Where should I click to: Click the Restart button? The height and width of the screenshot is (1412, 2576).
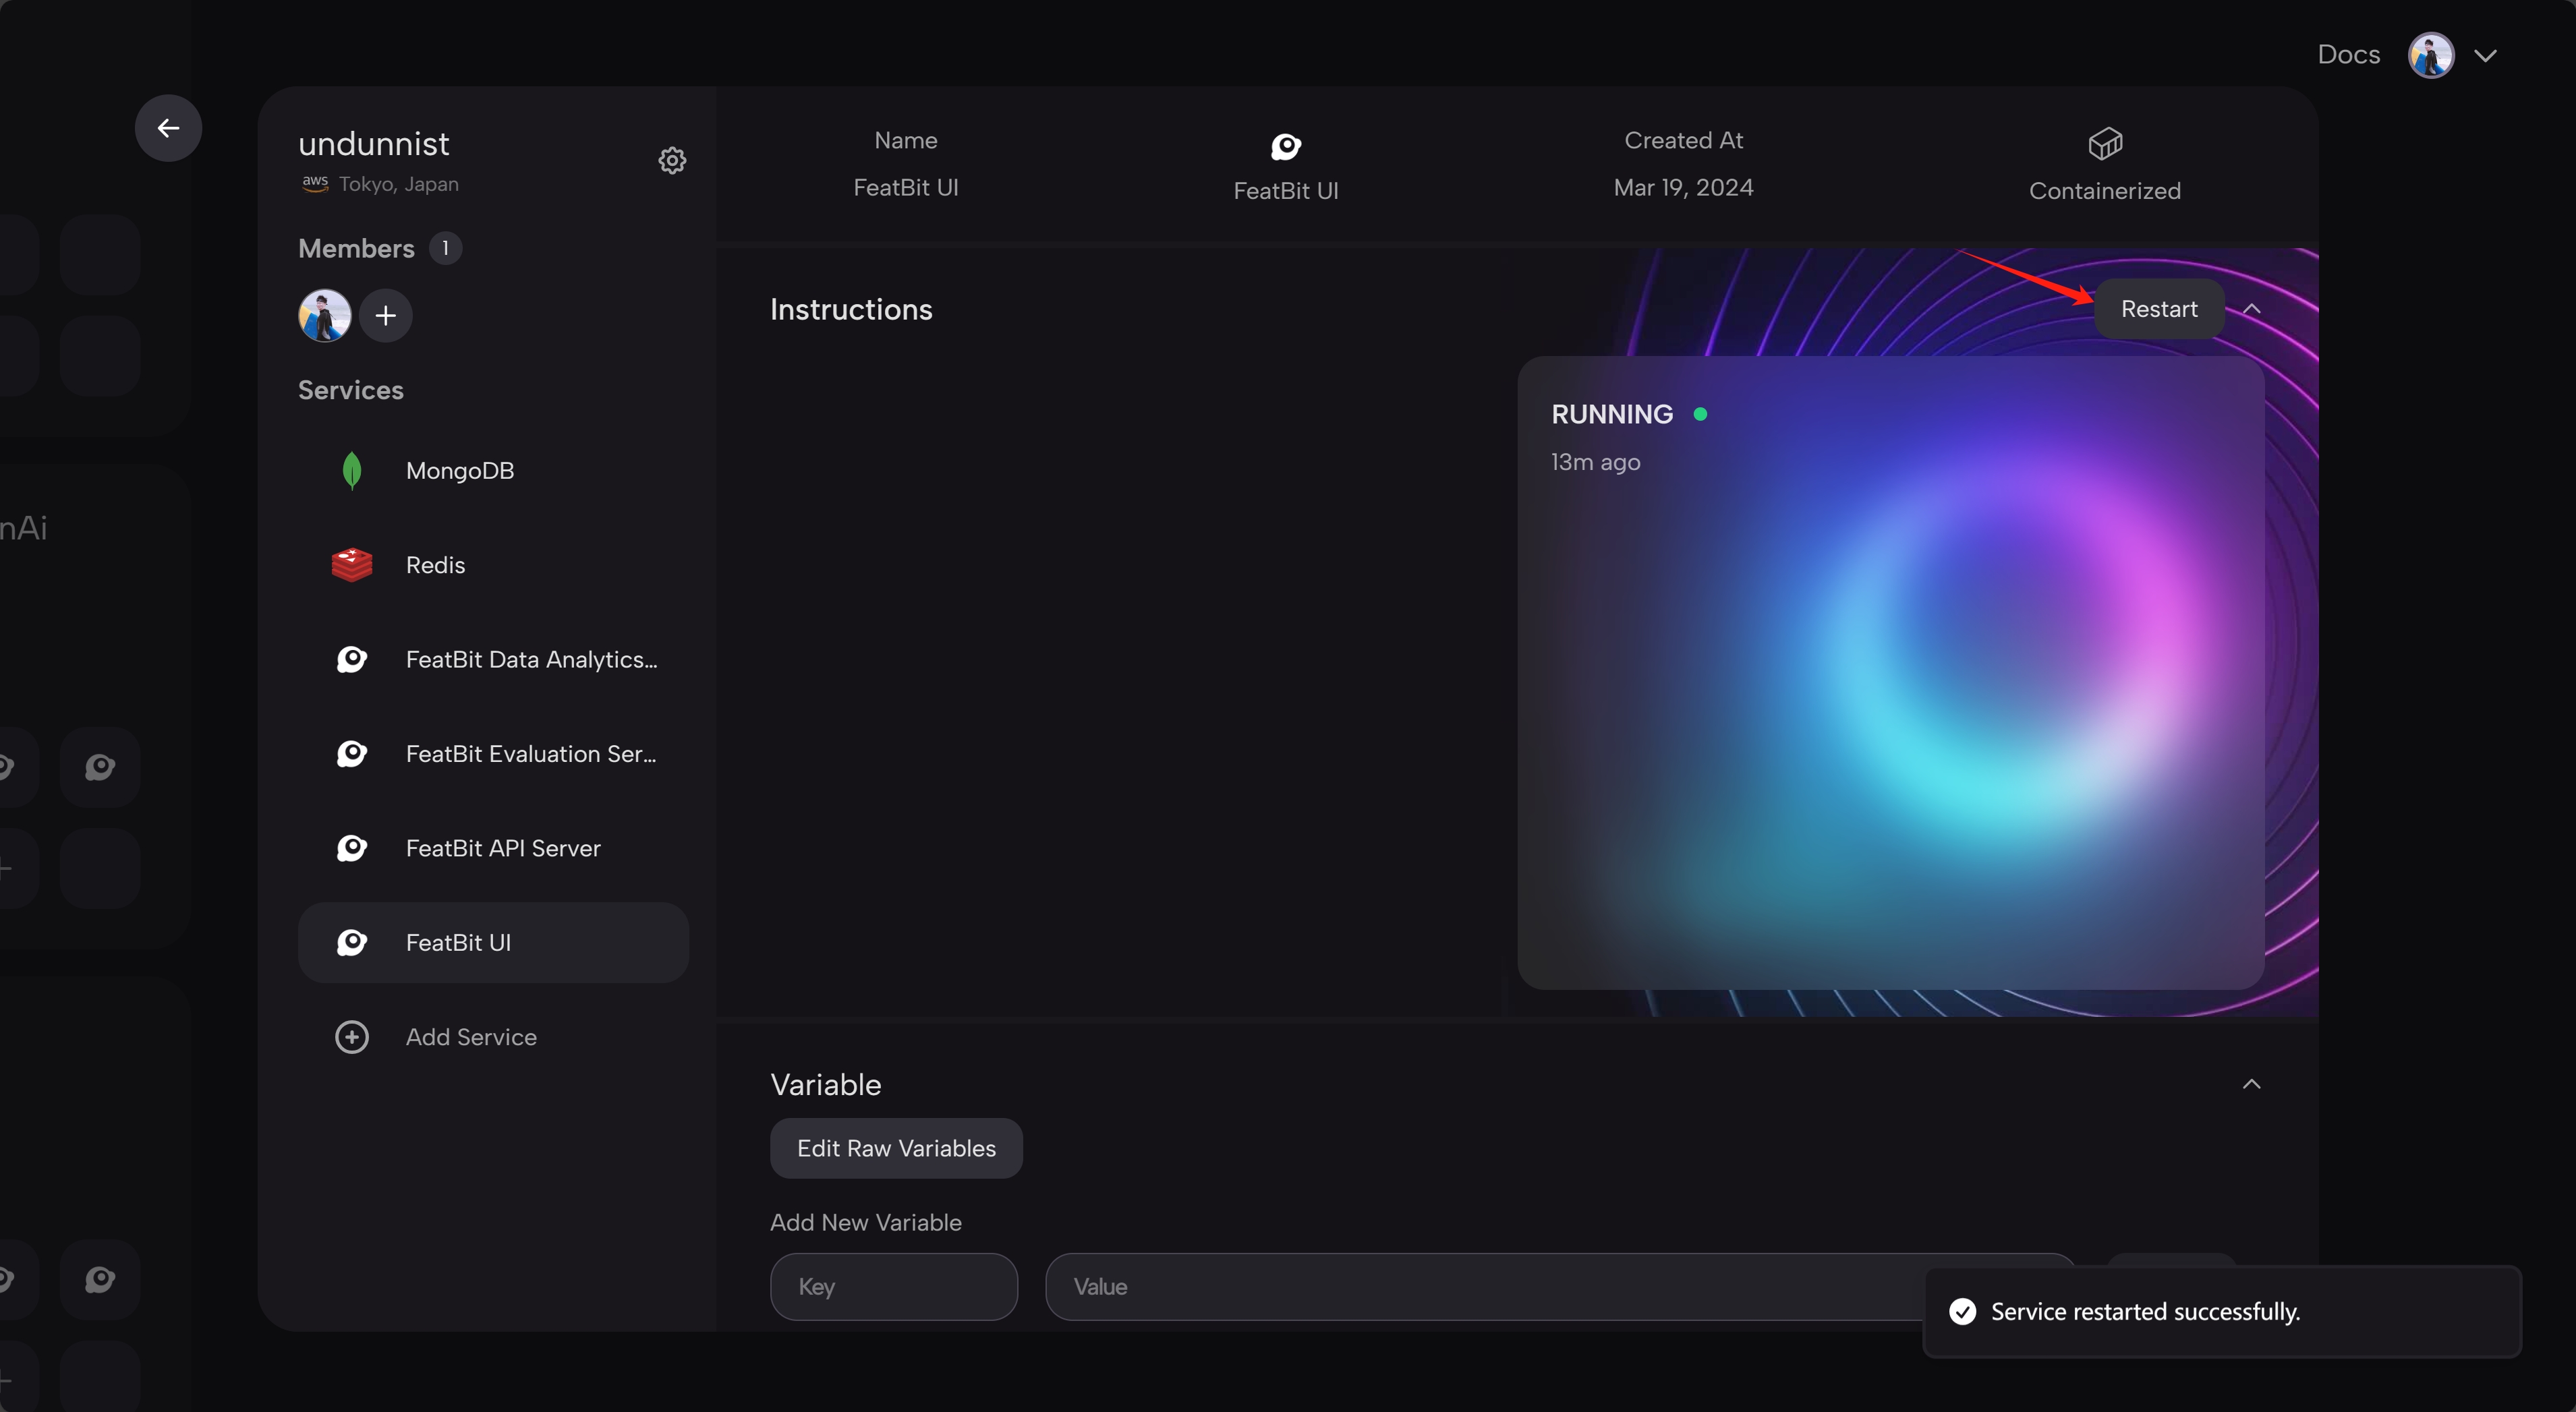point(2159,309)
